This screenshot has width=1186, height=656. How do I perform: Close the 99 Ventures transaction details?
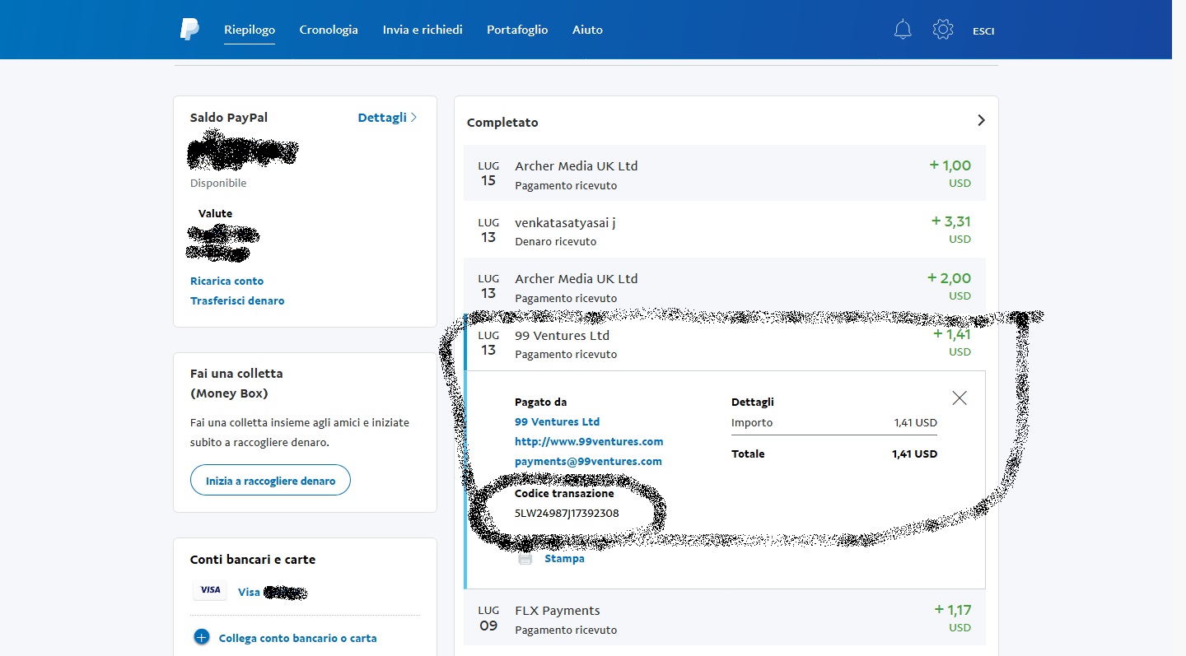tap(960, 398)
